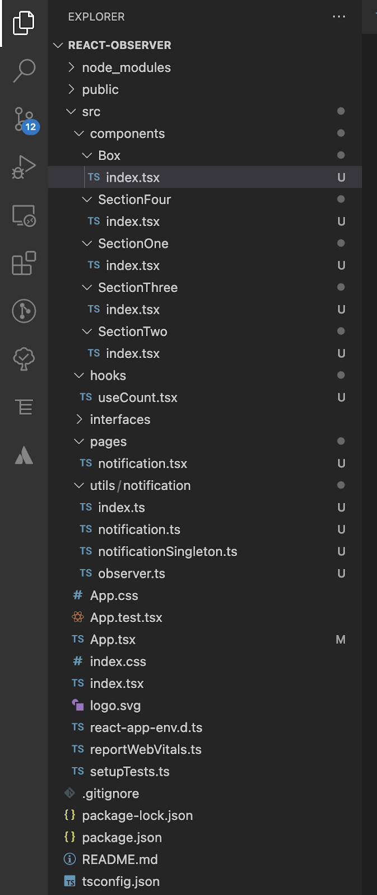The width and height of the screenshot is (377, 895).
Task: Click the Vercel triangle icon in activity bar
Action: click(x=23, y=455)
